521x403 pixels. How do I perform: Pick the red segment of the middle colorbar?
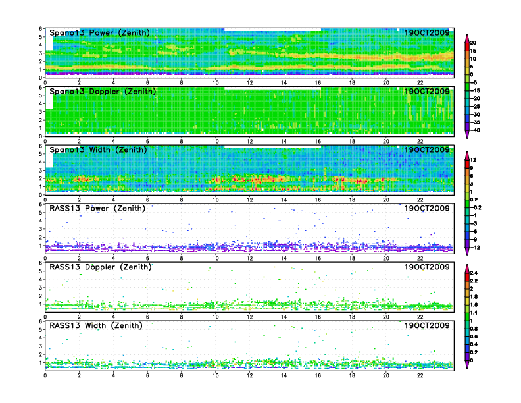point(467,164)
